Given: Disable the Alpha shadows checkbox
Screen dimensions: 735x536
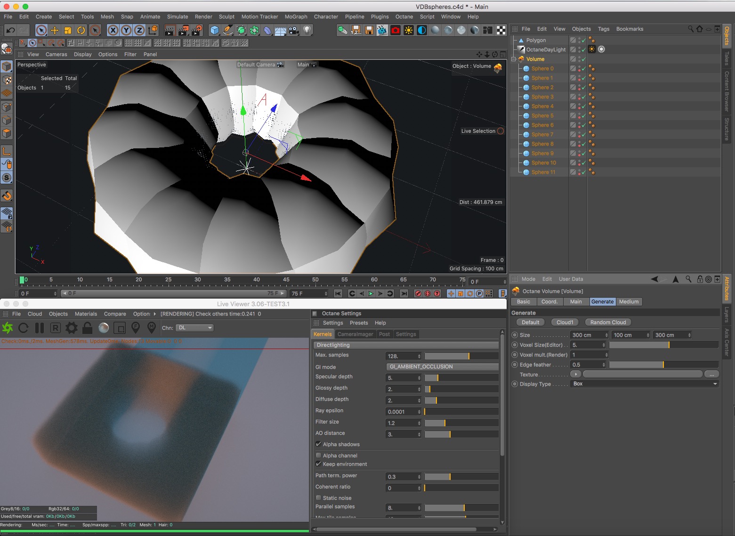Looking at the screenshot, I should (319, 444).
